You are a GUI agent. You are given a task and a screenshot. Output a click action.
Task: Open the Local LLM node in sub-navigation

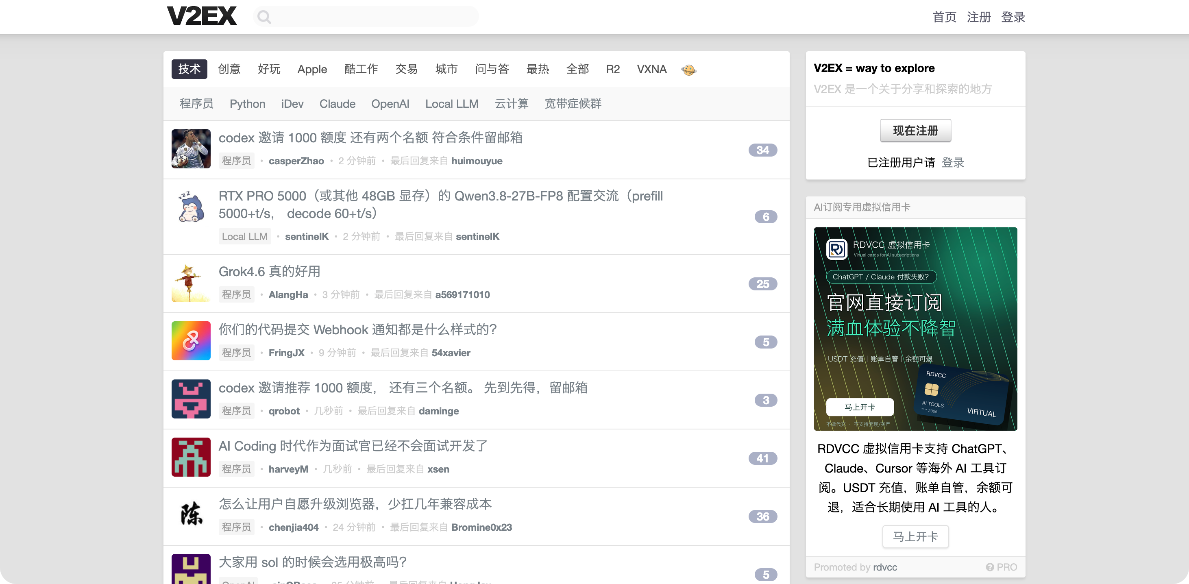click(452, 104)
